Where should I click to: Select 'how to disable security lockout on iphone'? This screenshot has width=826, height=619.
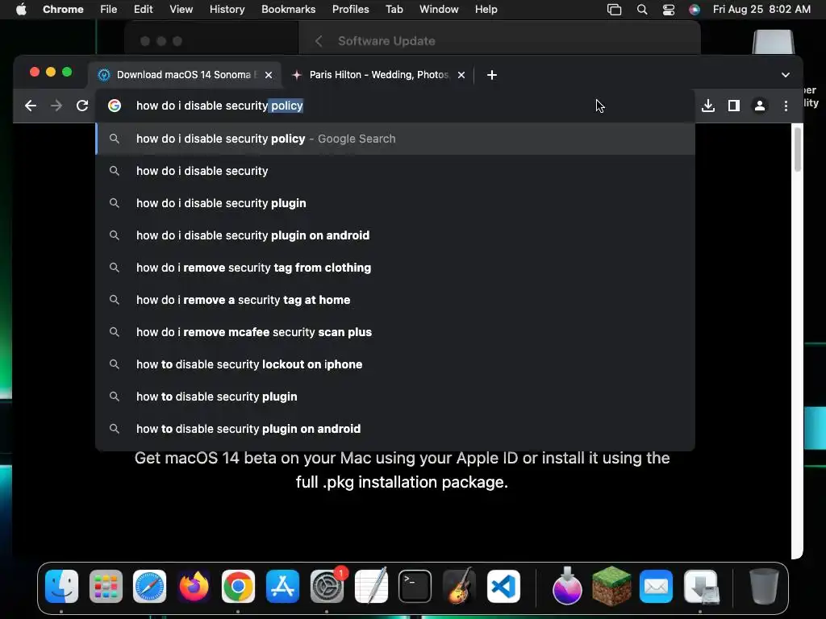coord(395,364)
